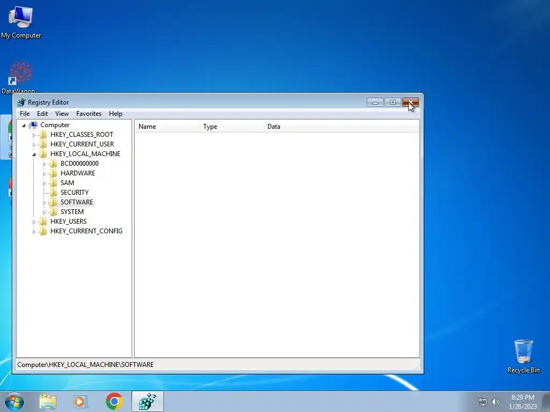Expand the HARDWARE key arrow
550x412 pixels.
[x=44, y=174]
